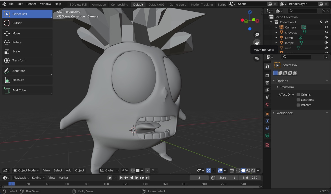Screen dimensions: 331x194
Task: Pick the Scale tool
Action: tap(27, 51)
